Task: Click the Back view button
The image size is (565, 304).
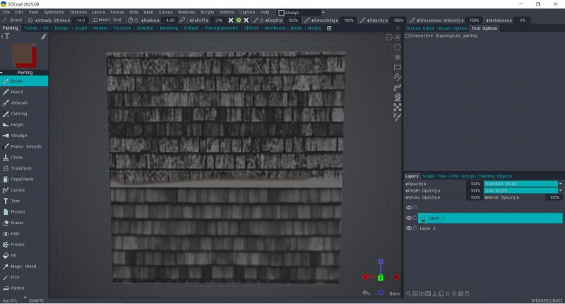Action: click(x=394, y=293)
